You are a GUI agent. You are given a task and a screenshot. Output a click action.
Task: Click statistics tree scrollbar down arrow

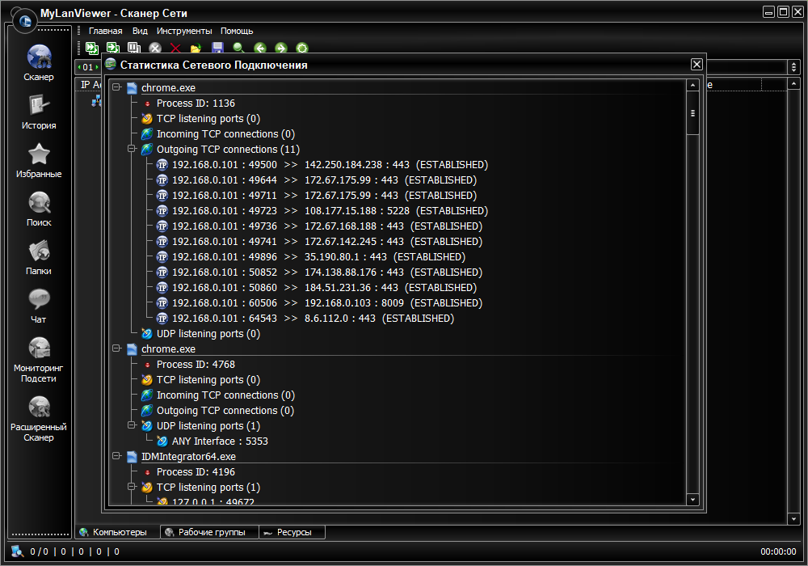[692, 499]
